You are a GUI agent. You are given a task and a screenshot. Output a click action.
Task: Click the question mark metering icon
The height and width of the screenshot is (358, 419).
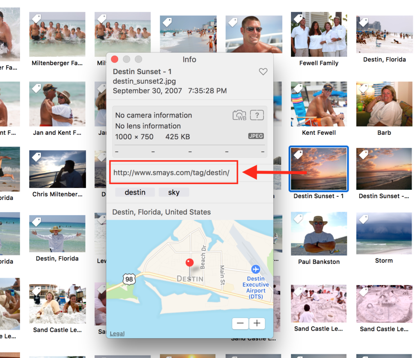point(257,116)
